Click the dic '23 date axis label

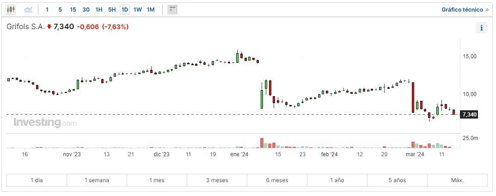tap(161, 154)
